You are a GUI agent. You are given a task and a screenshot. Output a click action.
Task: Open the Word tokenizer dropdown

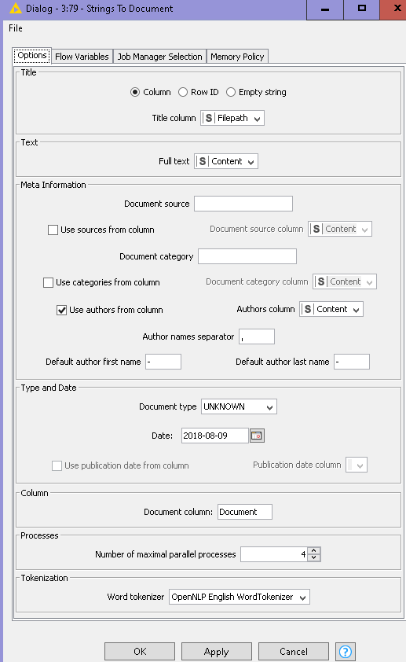pos(239,597)
